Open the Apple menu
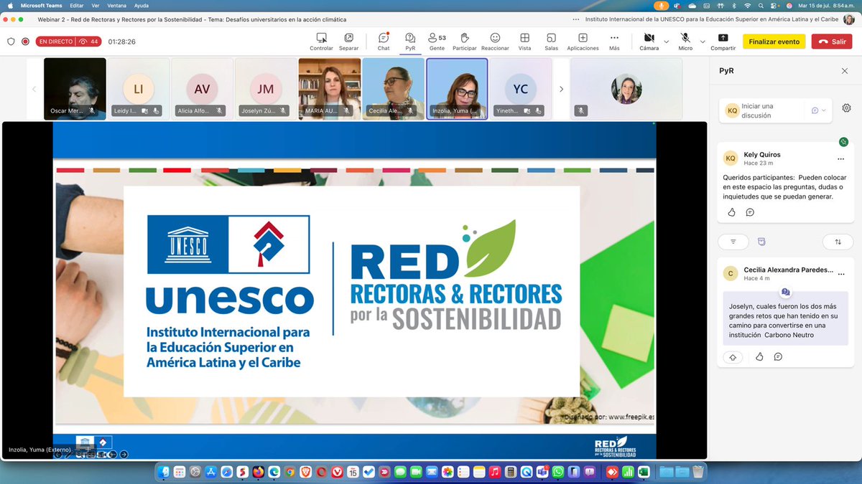862x484 pixels. (10, 5)
